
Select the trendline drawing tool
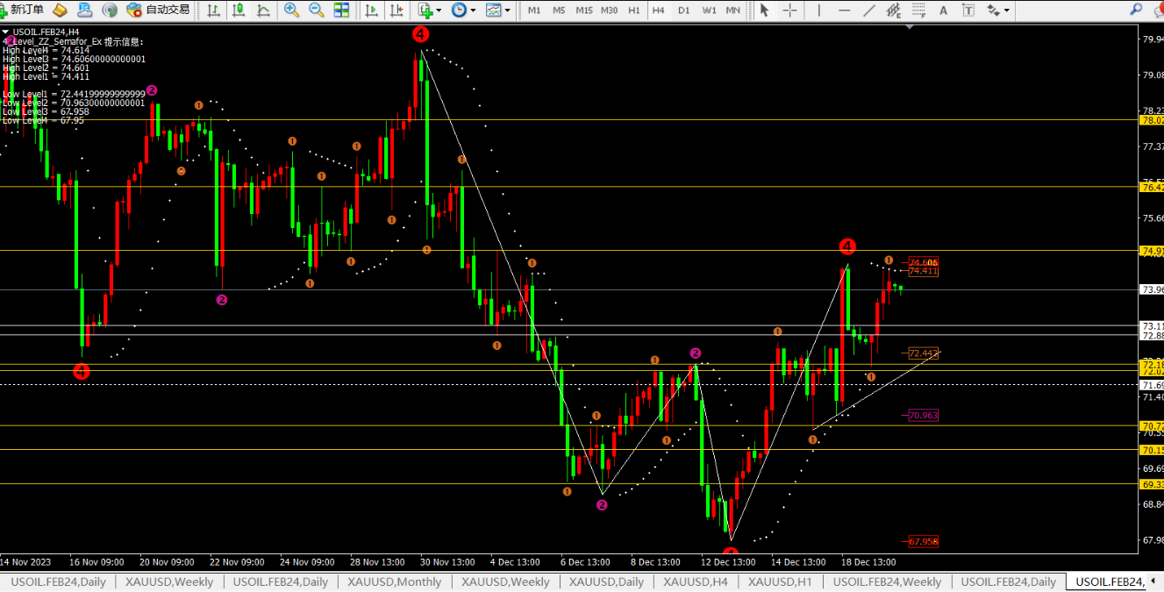pos(869,11)
